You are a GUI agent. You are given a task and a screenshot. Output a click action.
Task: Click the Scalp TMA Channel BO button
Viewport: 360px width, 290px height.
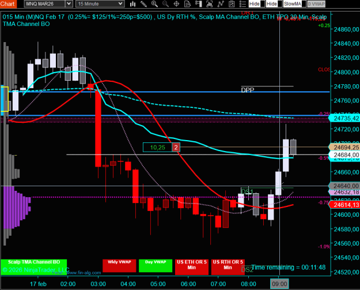tap(34, 267)
